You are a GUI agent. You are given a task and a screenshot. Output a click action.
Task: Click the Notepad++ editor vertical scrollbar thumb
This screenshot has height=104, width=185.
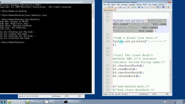coord(170,75)
